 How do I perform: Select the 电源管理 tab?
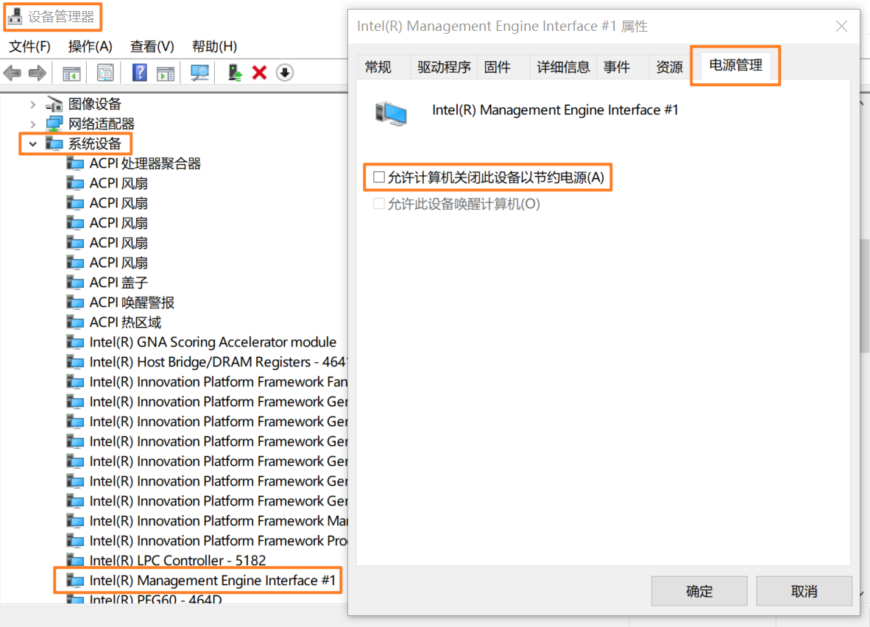pyautogui.click(x=736, y=65)
